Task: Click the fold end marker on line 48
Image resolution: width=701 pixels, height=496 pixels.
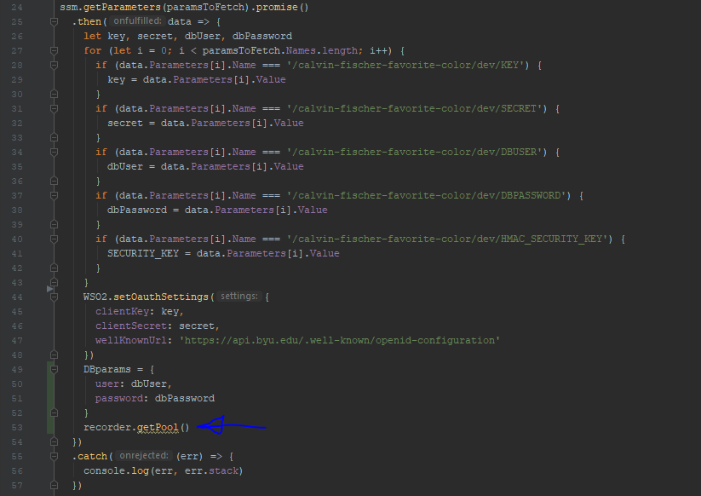Action: pos(55,355)
